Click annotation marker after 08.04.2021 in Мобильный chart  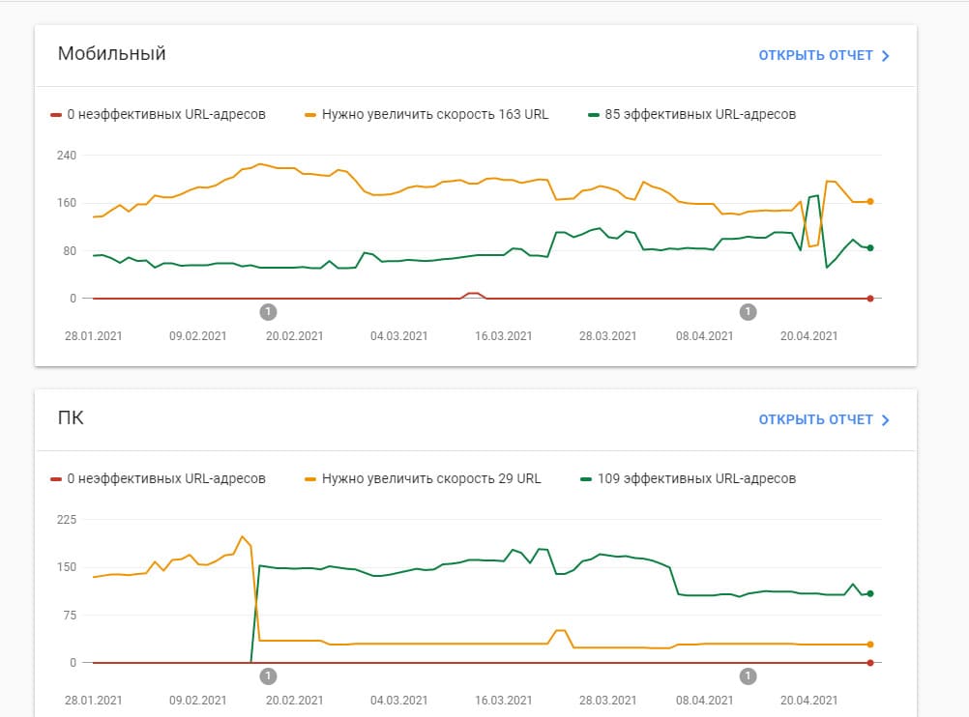[748, 311]
